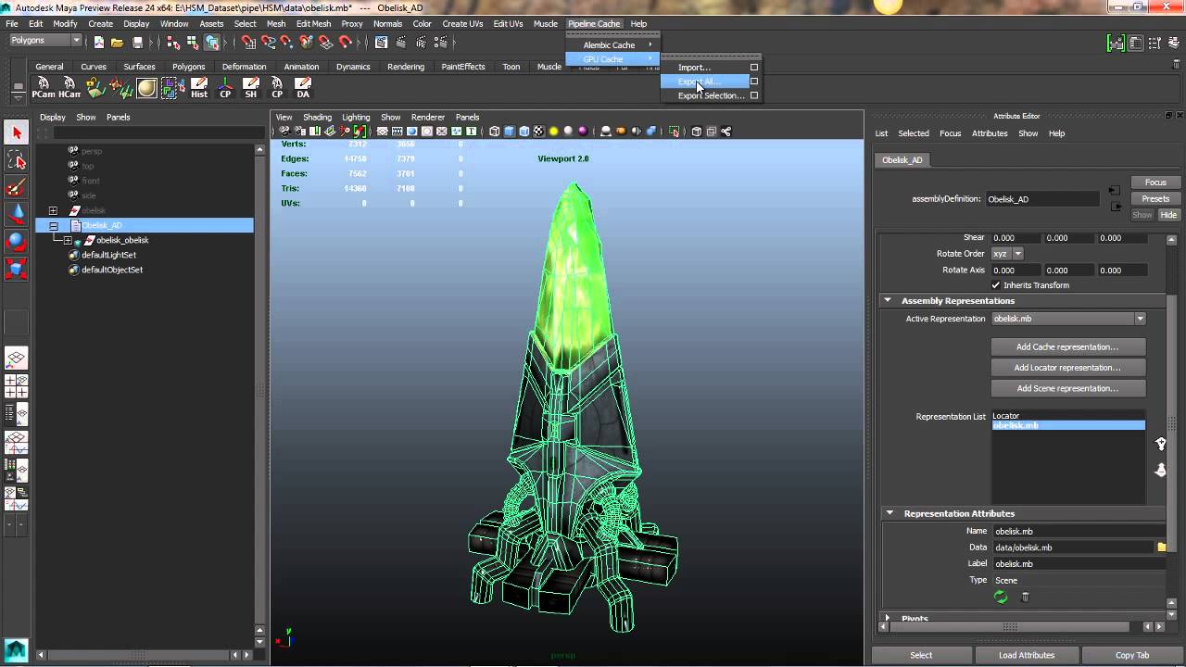Click the Presets button

click(1155, 198)
